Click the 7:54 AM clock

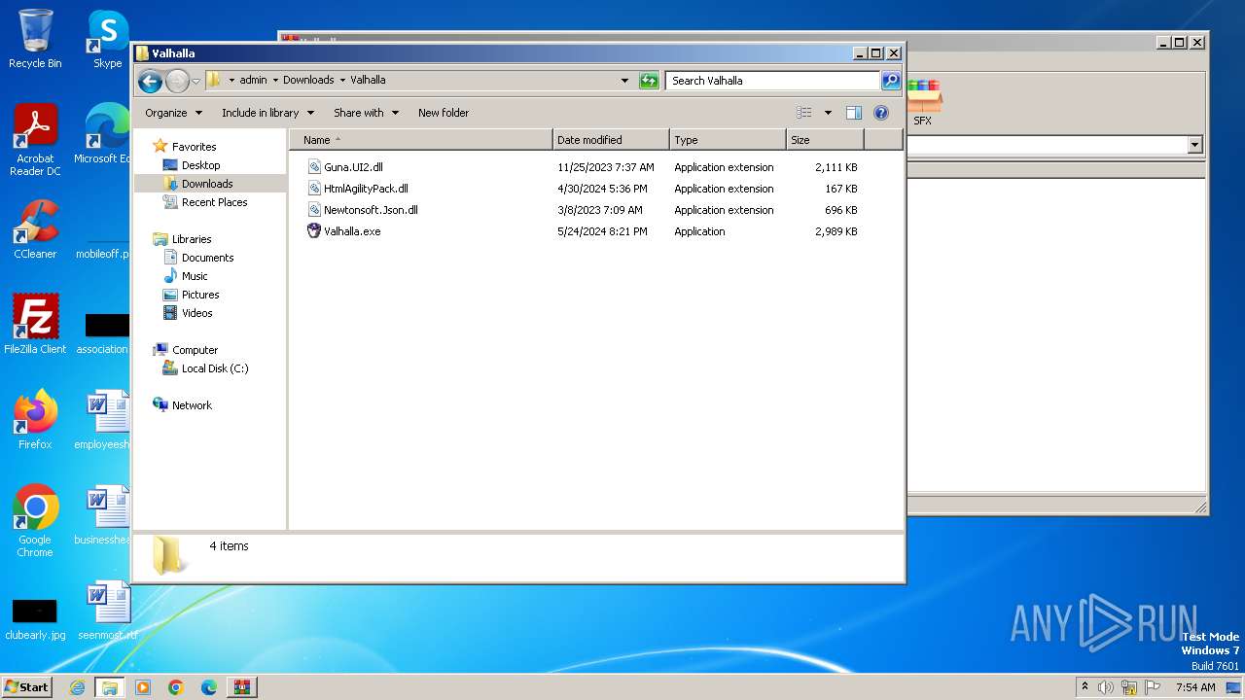(x=1195, y=687)
